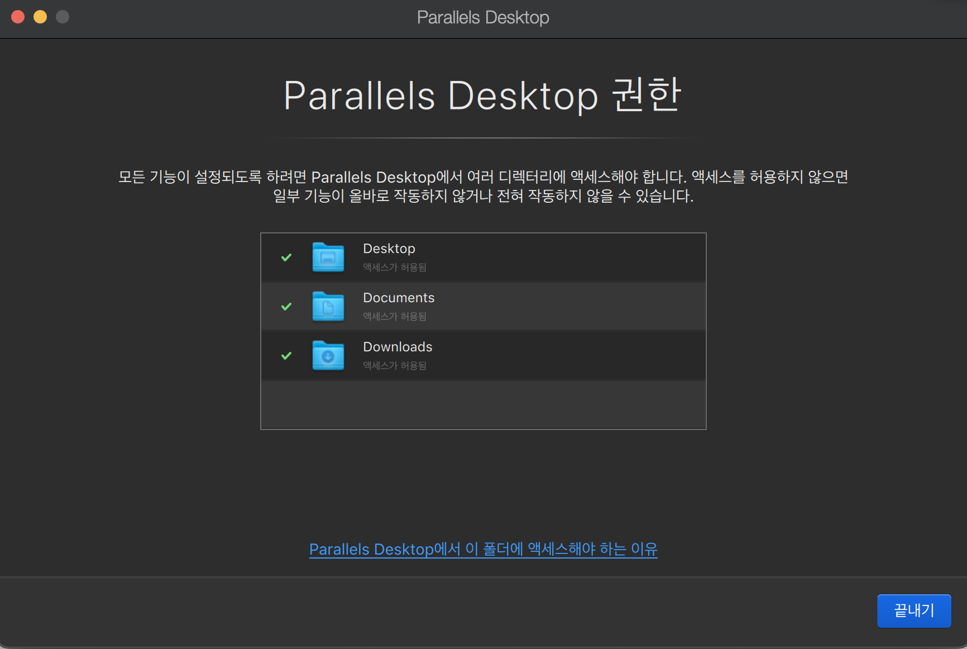Close the Parallels Desktop window
The height and width of the screenshot is (649, 967).
coord(18,17)
